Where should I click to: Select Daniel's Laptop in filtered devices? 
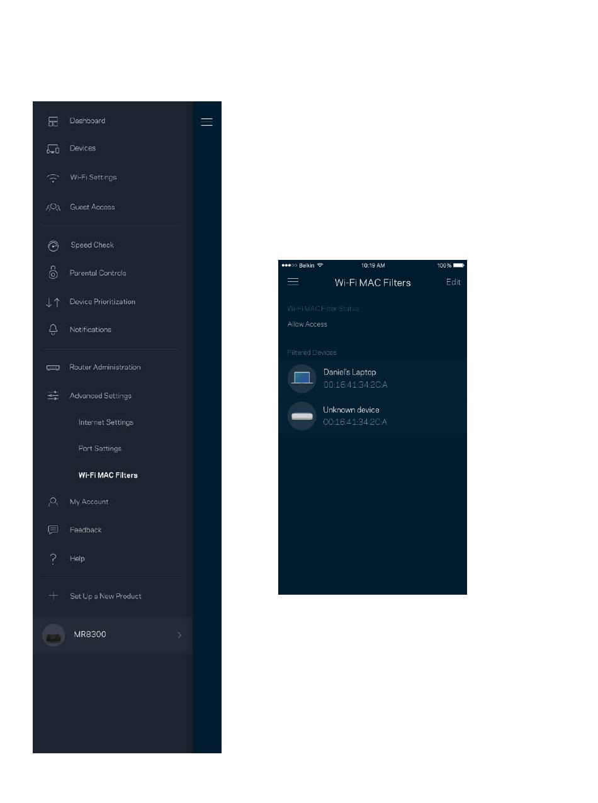[x=372, y=378]
